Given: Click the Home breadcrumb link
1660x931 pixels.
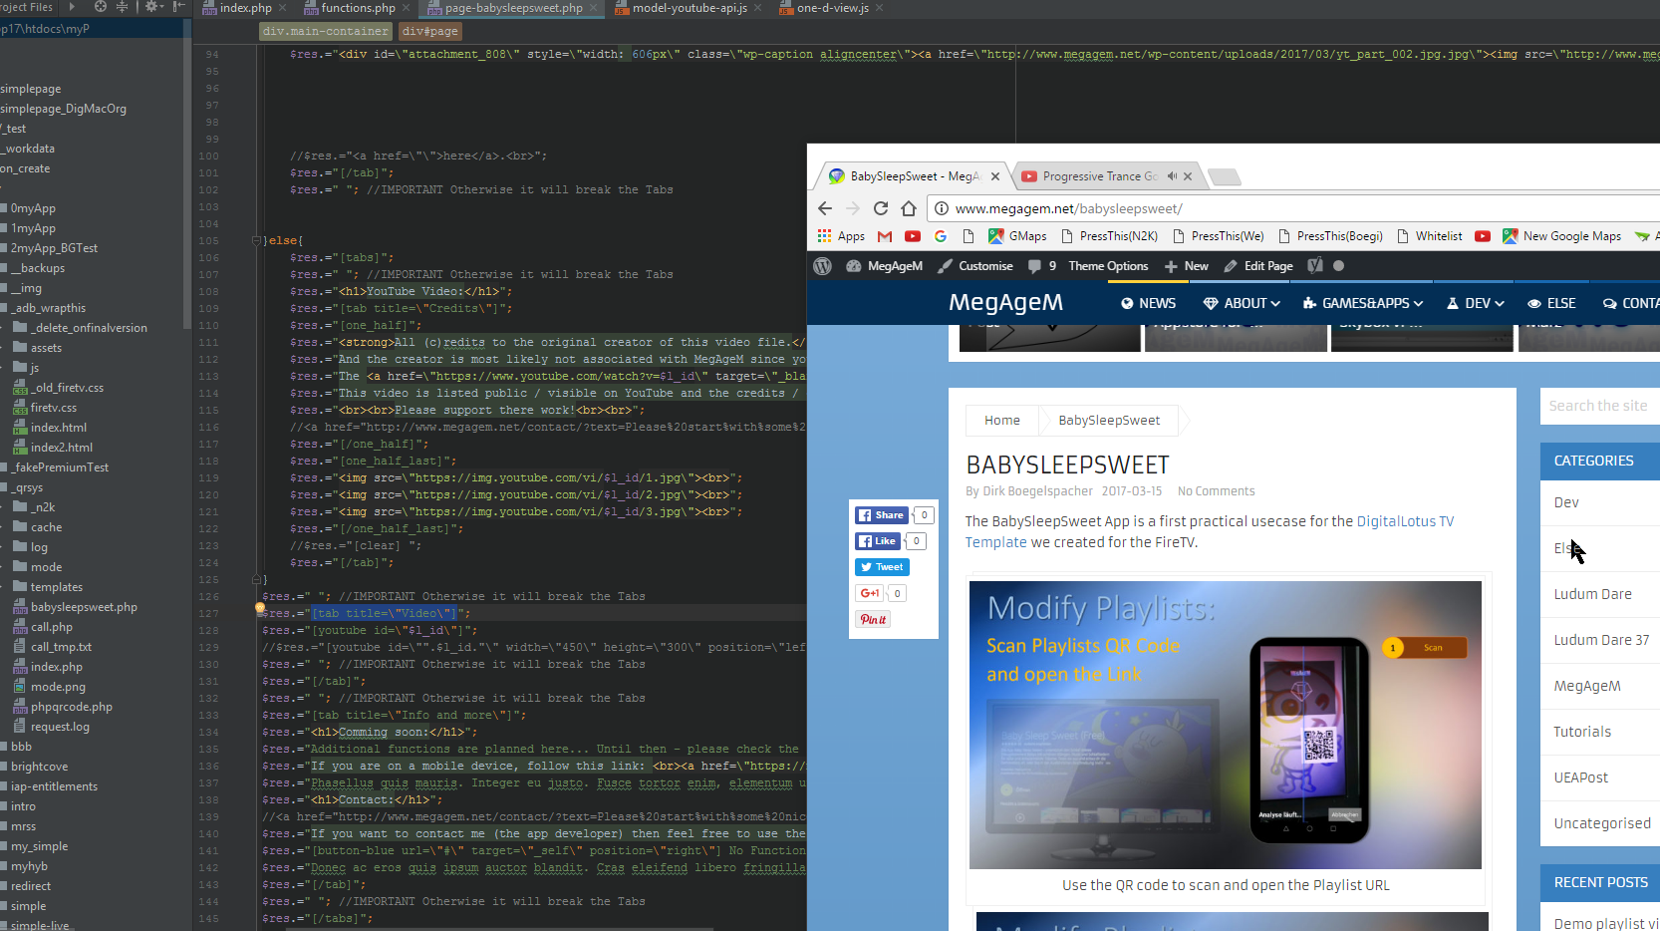Looking at the screenshot, I should (1002, 421).
